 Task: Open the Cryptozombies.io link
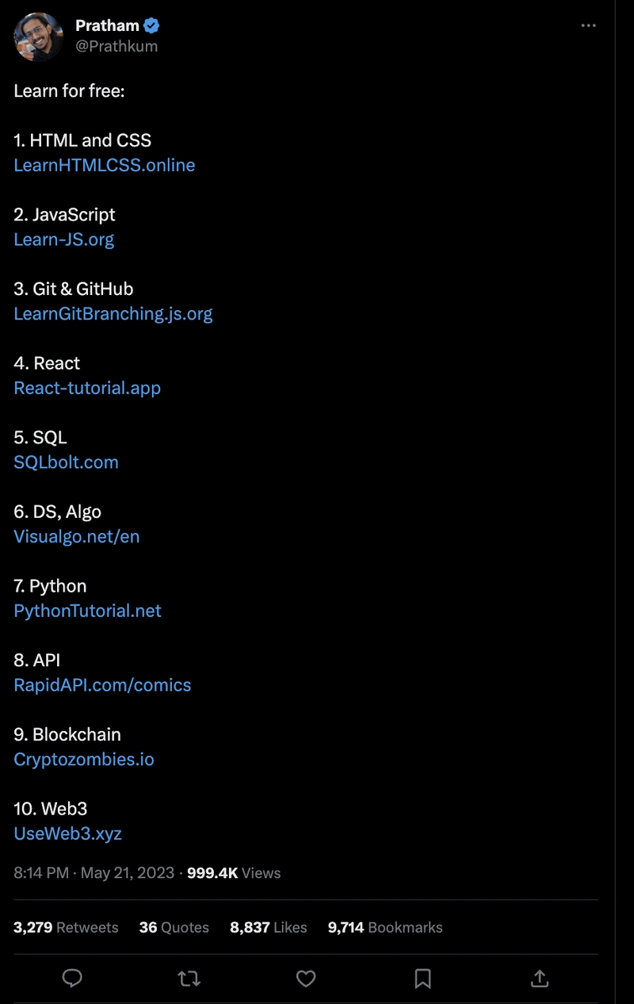(84, 759)
